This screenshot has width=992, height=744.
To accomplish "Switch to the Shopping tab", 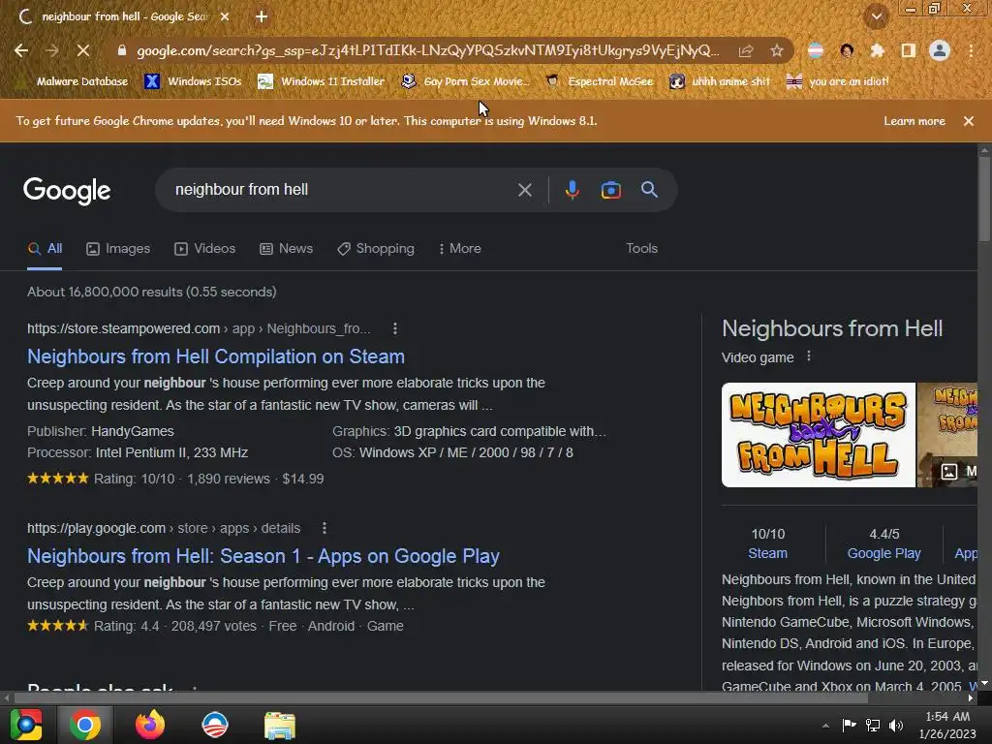I will [x=376, y=249].
